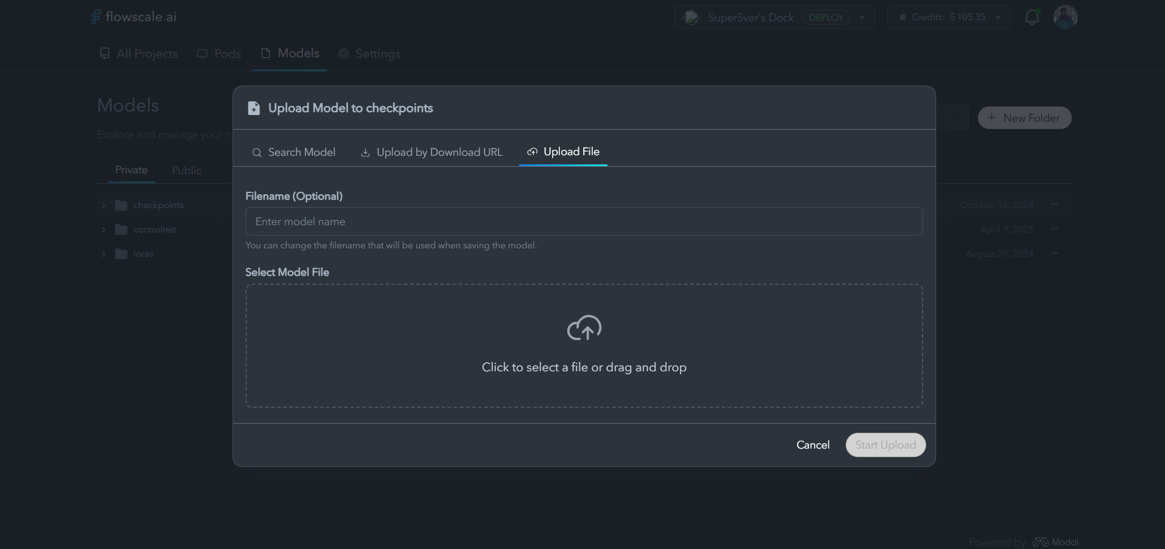Click the Models file icon in navigation
The image size is (1165, 549).
[264, 53]
